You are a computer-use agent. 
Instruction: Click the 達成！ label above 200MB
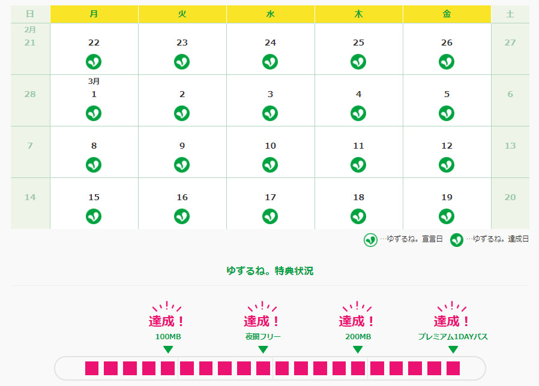(x=358, y=321)
